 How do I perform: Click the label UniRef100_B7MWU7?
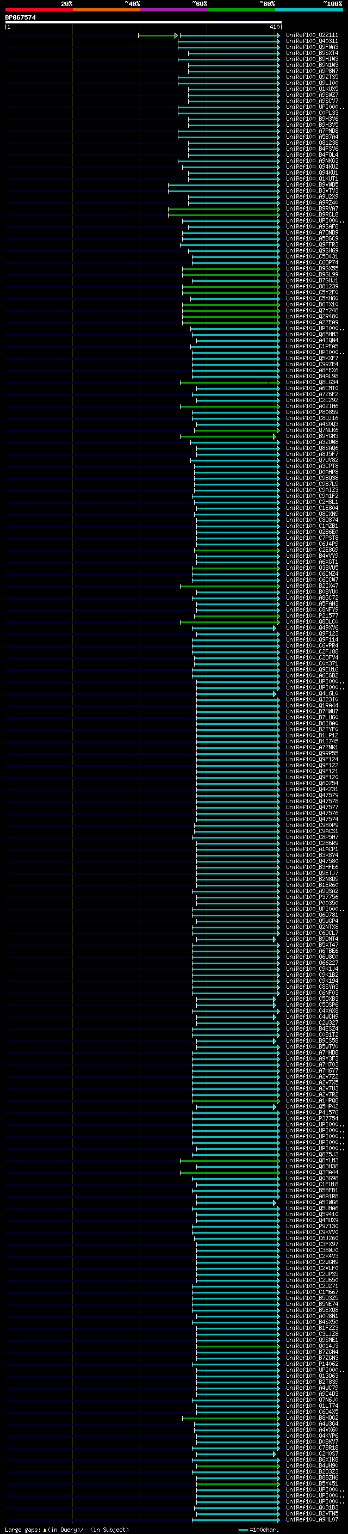[312, 712]
